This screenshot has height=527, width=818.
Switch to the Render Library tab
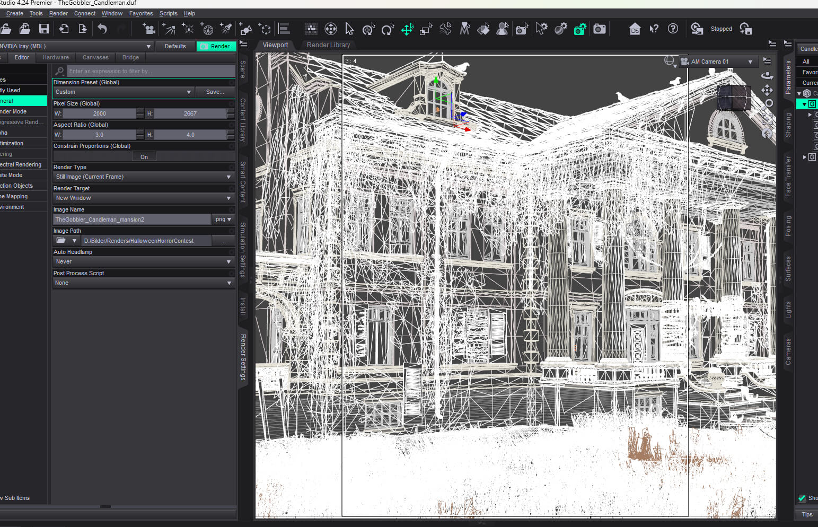328,45
